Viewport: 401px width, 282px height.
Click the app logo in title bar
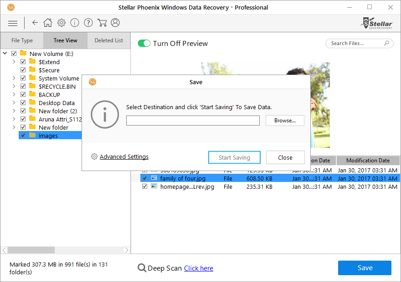tap(11, 7)
